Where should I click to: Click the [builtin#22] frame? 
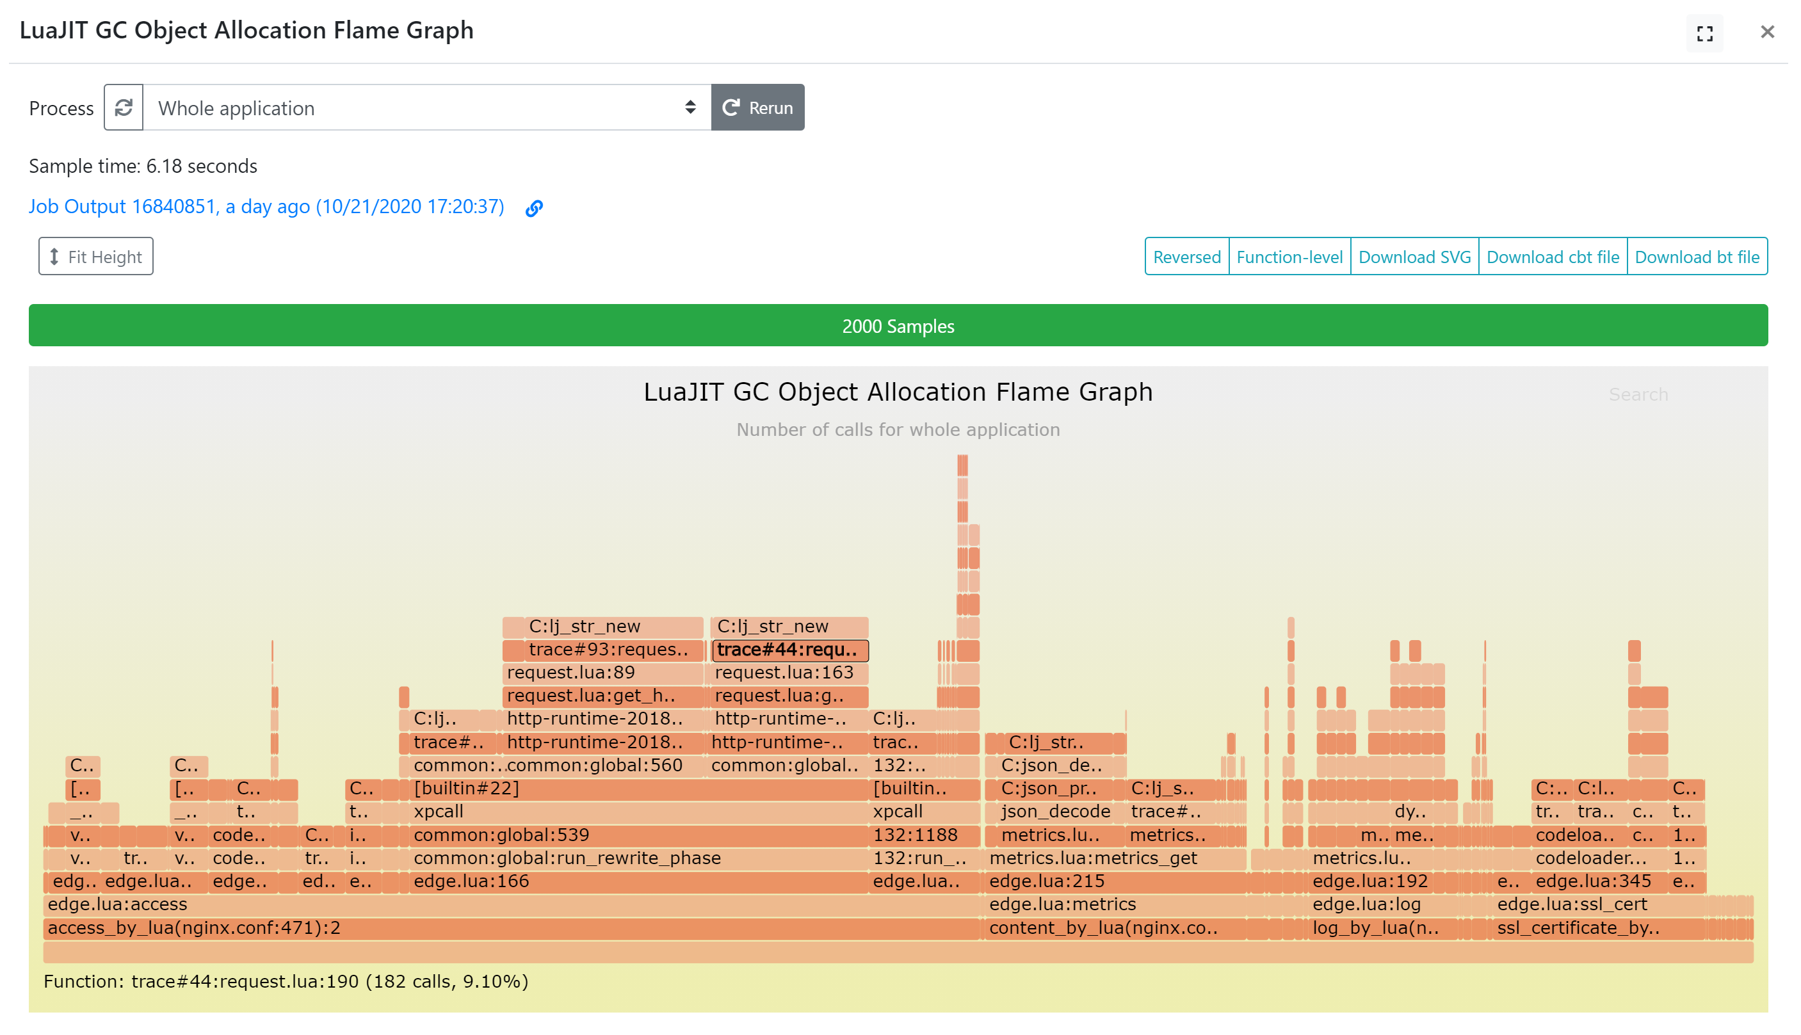[x=638, y=789]
